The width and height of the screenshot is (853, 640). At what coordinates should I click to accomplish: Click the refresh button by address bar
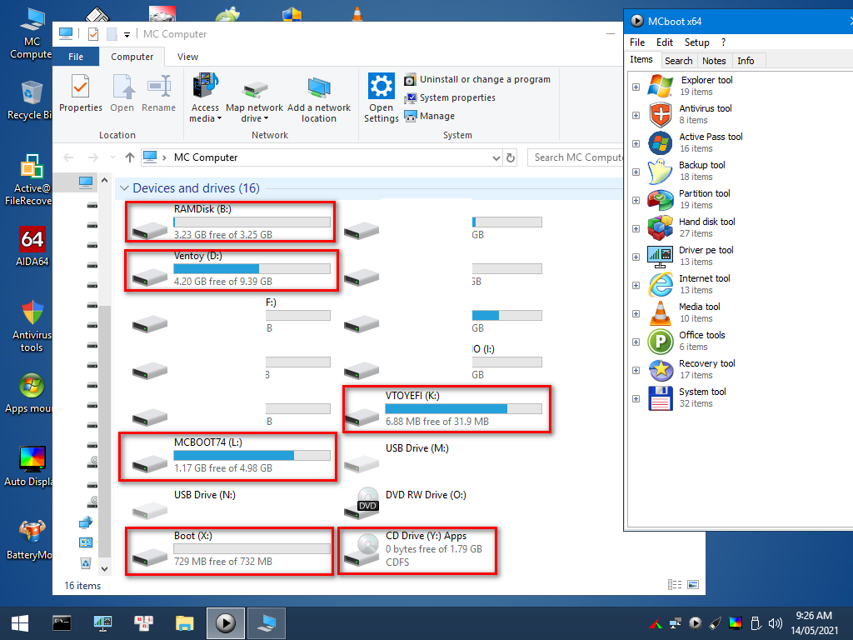point(511,157)
